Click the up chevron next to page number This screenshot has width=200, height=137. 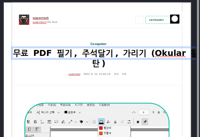pyautogui.click(x=134, y=112)
